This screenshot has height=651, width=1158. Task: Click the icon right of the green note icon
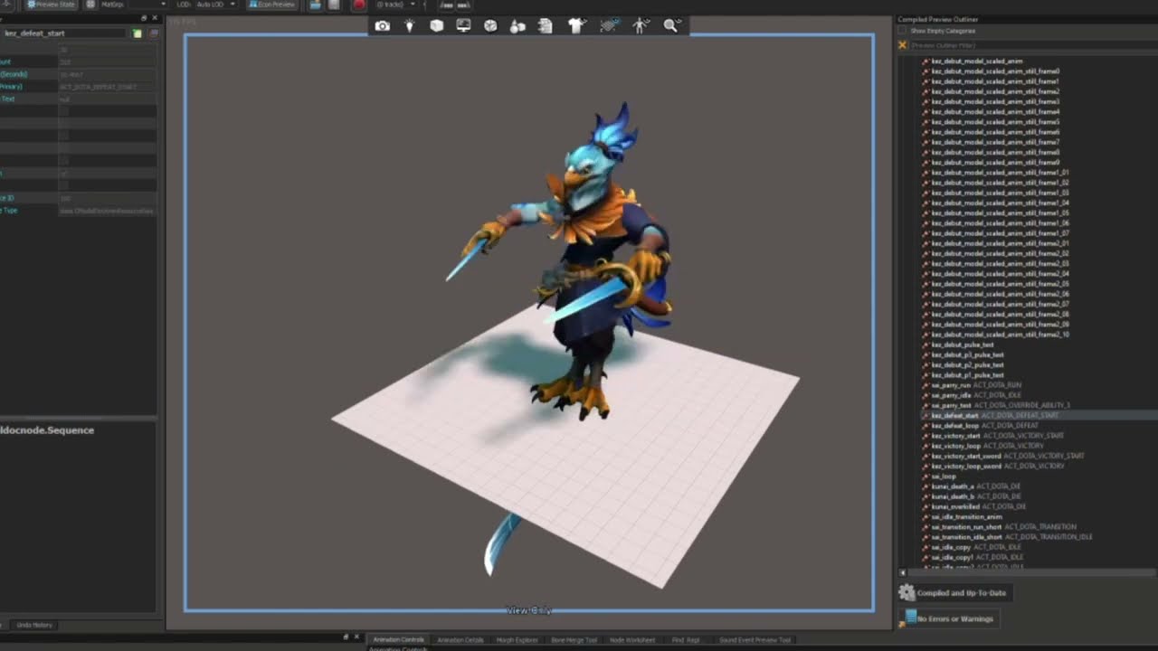[153, 33]
